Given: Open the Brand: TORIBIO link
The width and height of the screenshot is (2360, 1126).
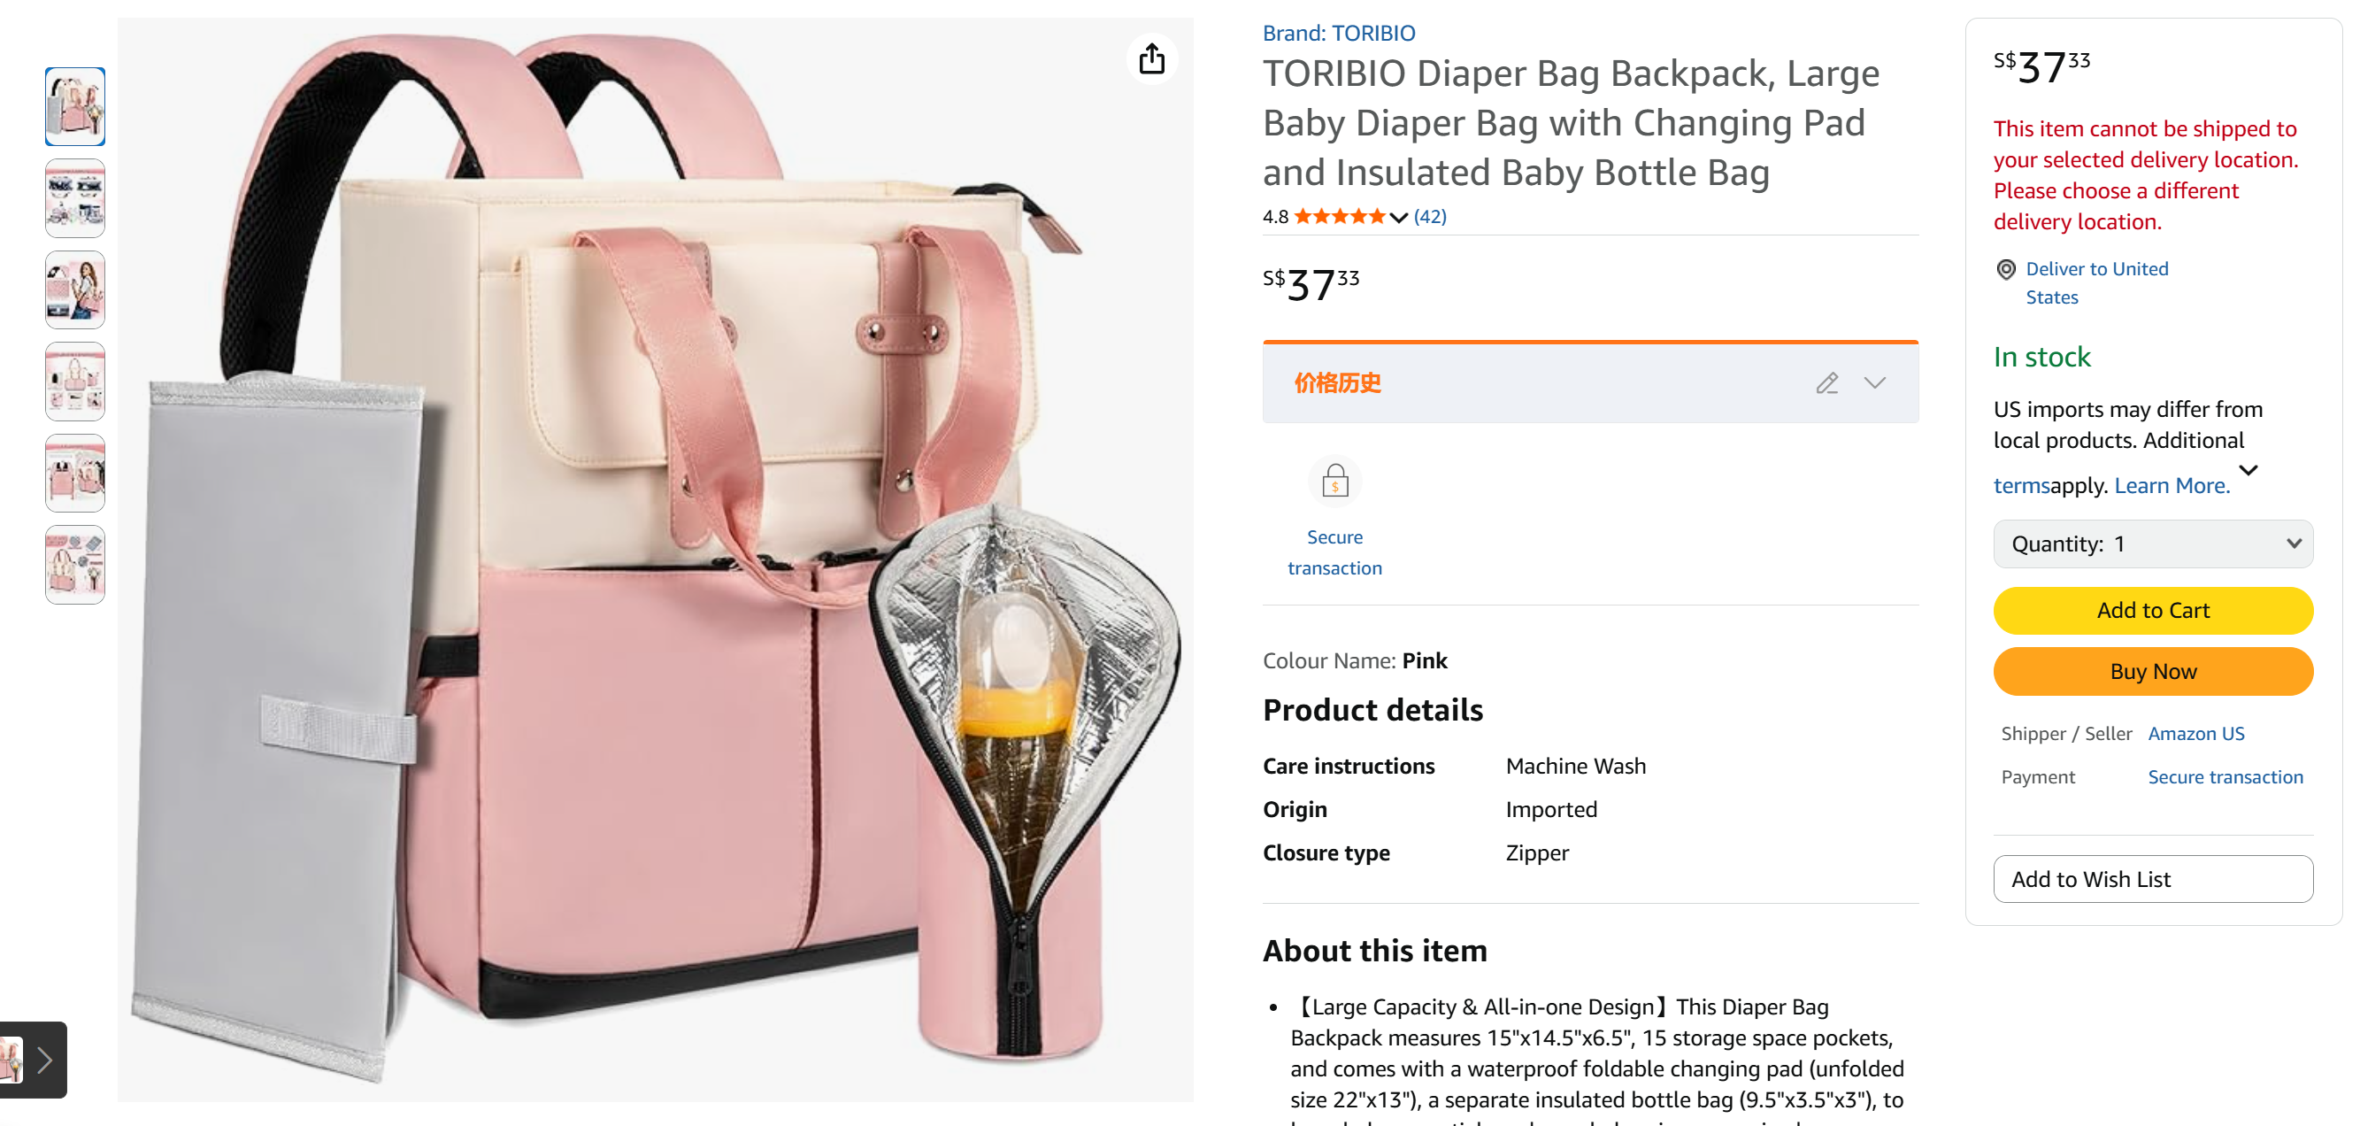Looking at the screenshot, I should pos(1339,33).
